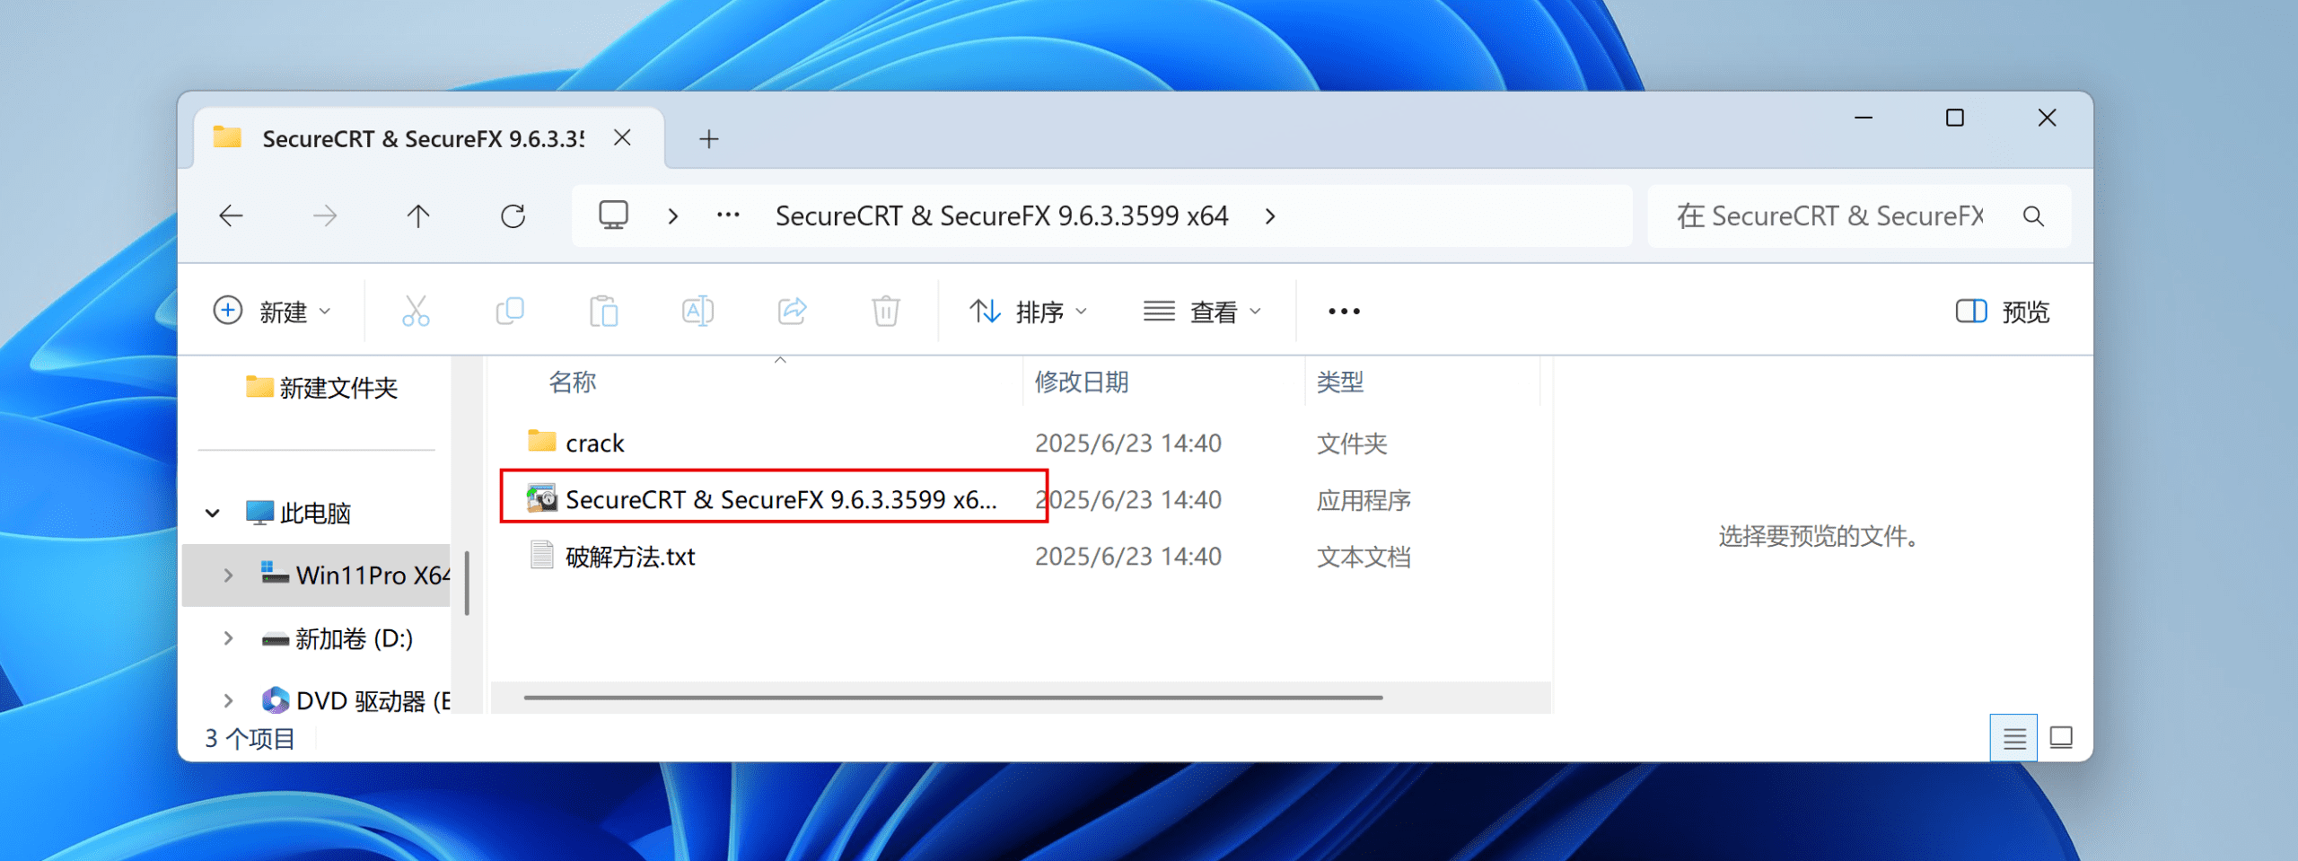This screenshot has height=861, width=2298.
Task: Go up one directory level
Action: coord(418,216)
